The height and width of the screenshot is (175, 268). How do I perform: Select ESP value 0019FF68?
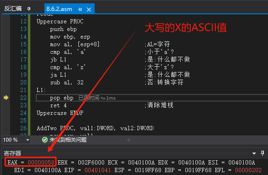click(x=148, y=170)
